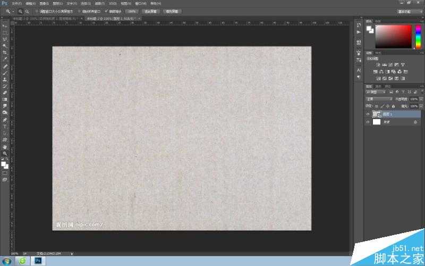Toggle the scrubby zoom checkbox

[106, 11]
